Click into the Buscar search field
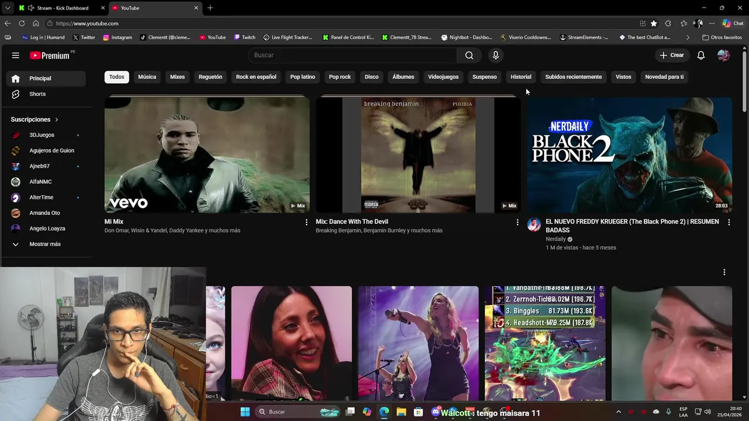 tap(353, 55)
